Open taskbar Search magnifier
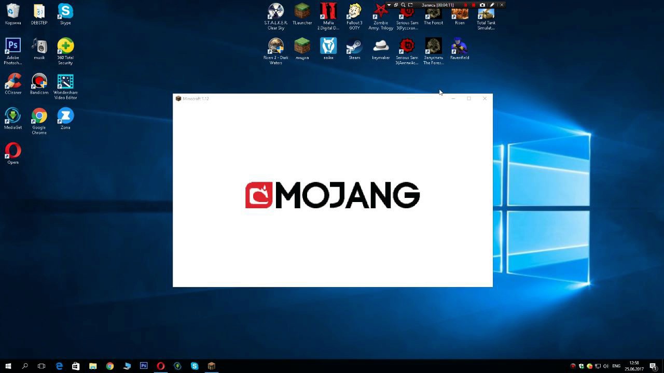This screenshot has width=664, height=373. click(24, 366)
